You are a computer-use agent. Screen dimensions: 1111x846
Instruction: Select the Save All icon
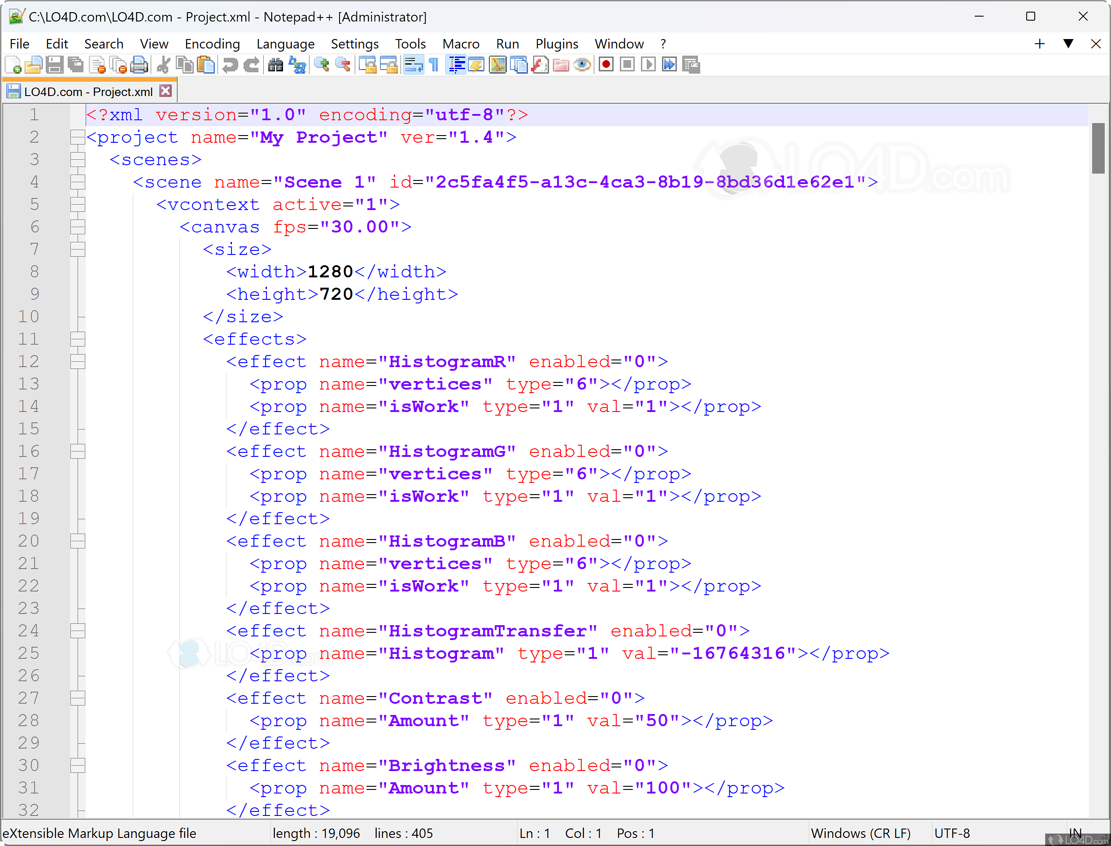(x=77, y=65)
